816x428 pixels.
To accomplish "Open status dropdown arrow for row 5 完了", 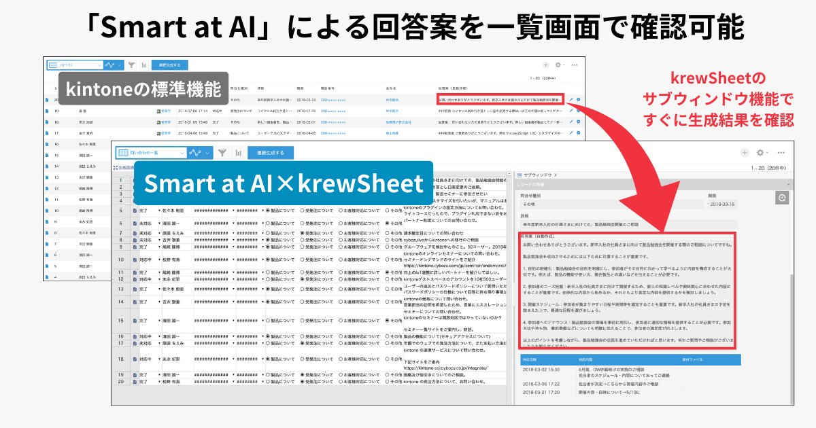I will point(158,211).
